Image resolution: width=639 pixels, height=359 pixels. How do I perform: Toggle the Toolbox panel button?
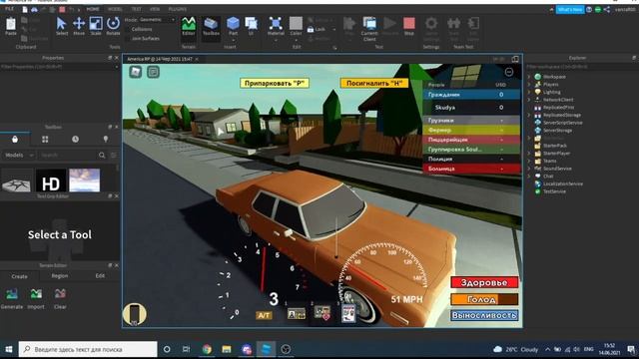pyautogui.click(x=211, y=27)
